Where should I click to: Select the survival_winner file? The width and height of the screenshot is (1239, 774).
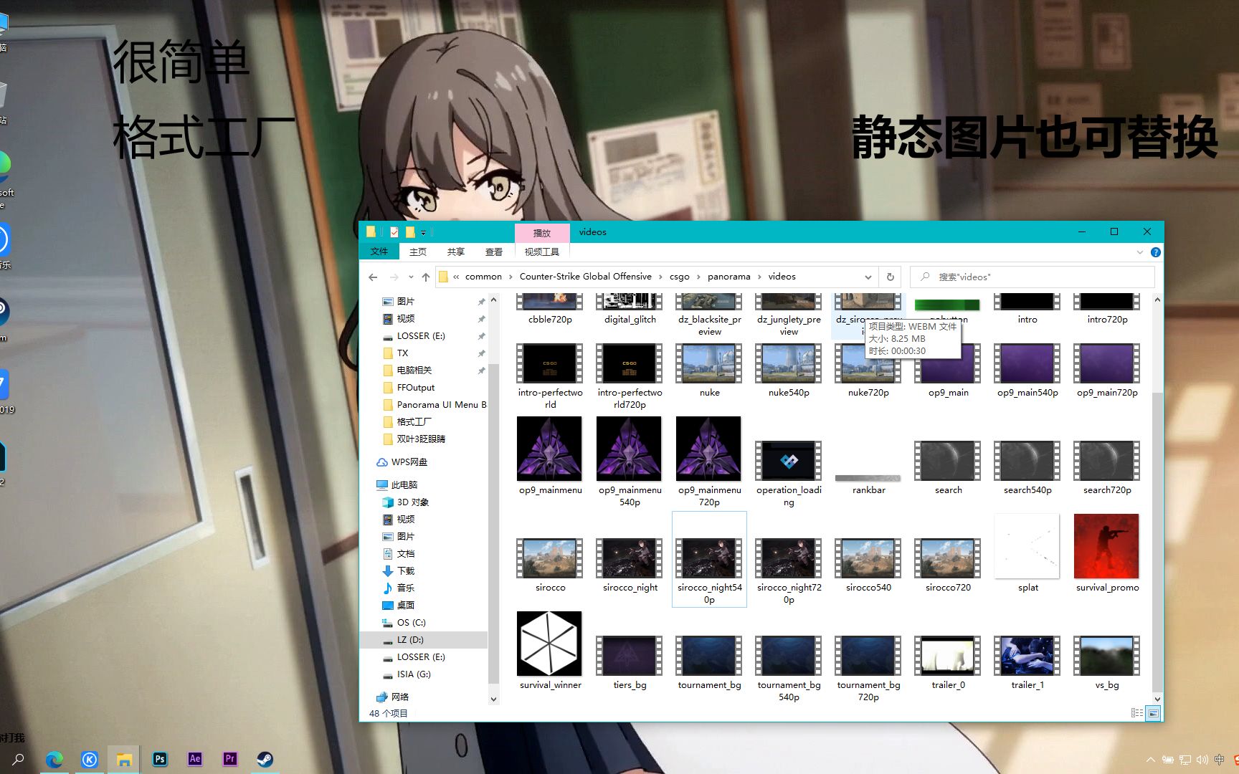(550, 651)
